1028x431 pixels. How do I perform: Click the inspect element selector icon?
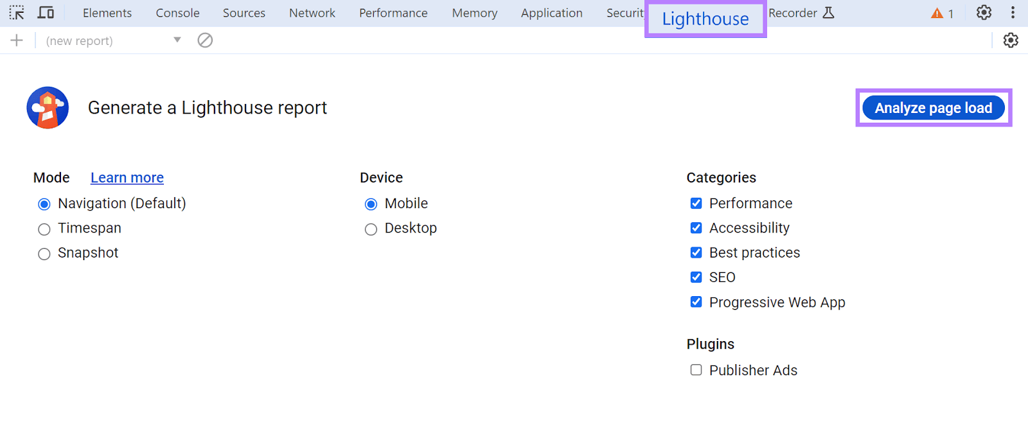click(x=17, y=13)
